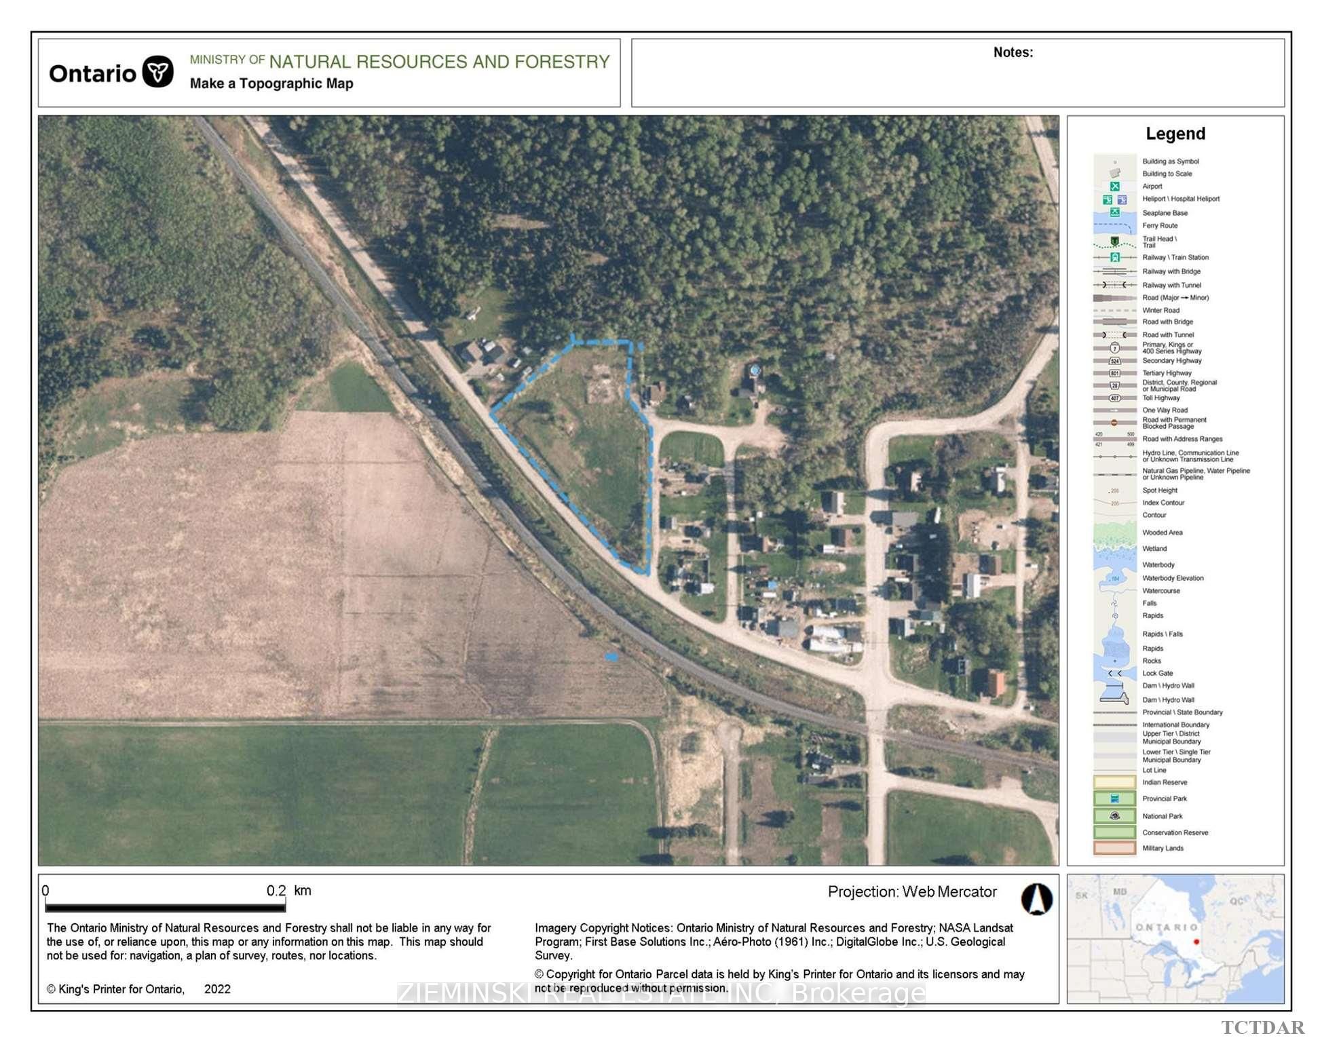Click the 'Make a Topographic Map' title
The height and width of the screenshot is (1042, 1322).
(x=271, y=83)
